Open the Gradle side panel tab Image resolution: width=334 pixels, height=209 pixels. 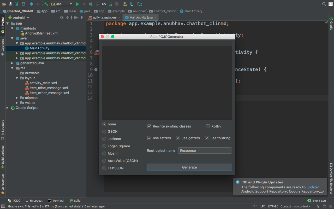tap(331, 24)
